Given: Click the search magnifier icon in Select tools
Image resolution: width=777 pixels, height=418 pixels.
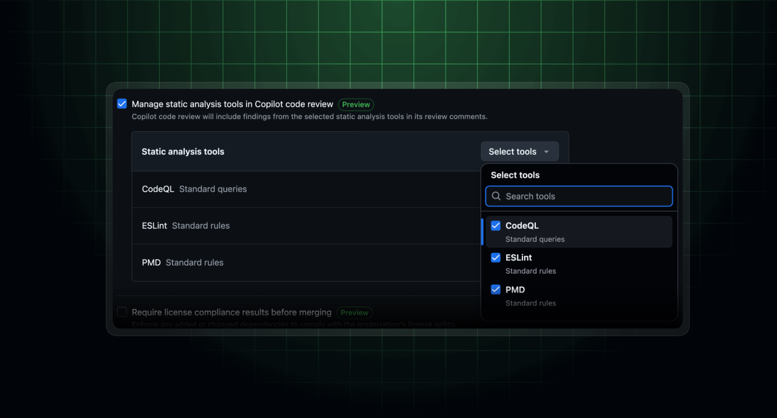Looking at the screenshot, I should point(496,196).
